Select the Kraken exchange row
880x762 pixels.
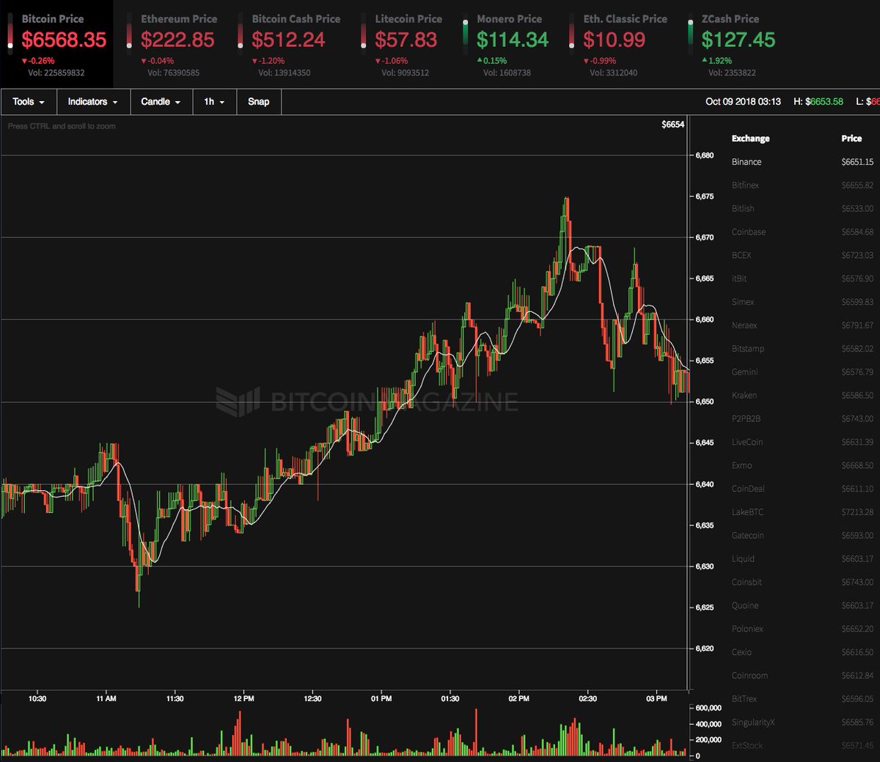803,396
